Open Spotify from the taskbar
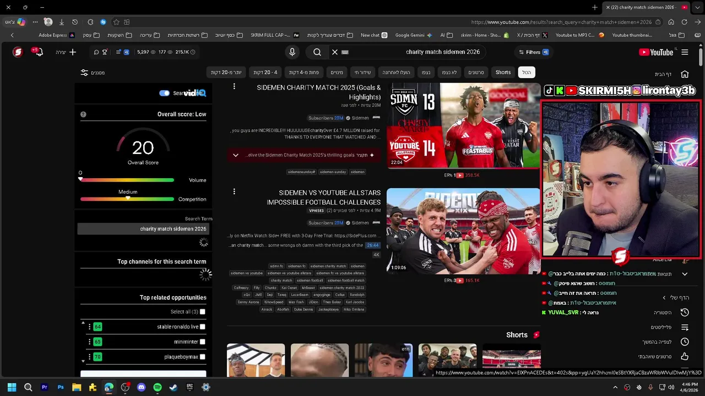This screenshot has height=396, width=705. [x=158, y=387]
